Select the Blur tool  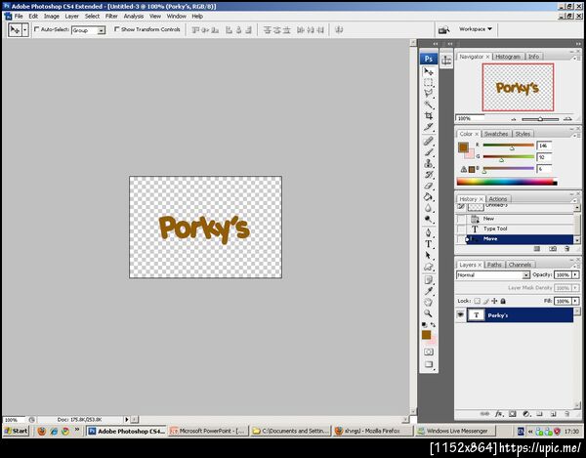point(429,208)
